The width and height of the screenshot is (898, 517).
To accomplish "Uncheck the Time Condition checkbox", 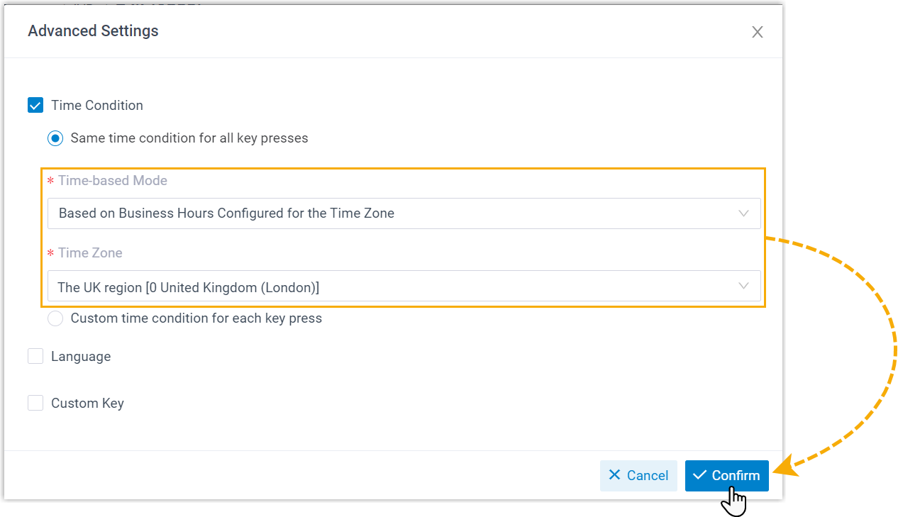I will pyautogui.click(x=35, y=106).
